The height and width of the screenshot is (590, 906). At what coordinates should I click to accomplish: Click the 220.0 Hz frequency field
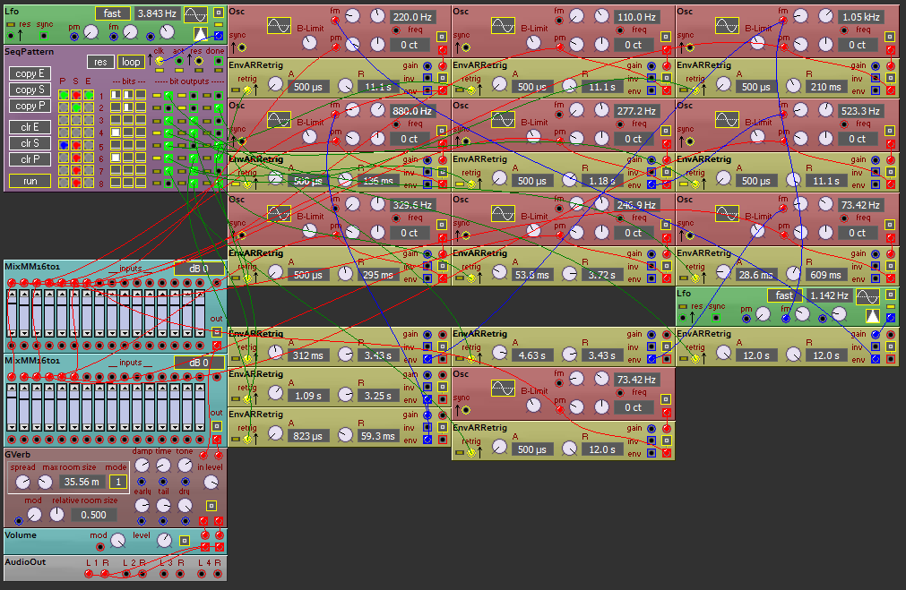point(412,17)
